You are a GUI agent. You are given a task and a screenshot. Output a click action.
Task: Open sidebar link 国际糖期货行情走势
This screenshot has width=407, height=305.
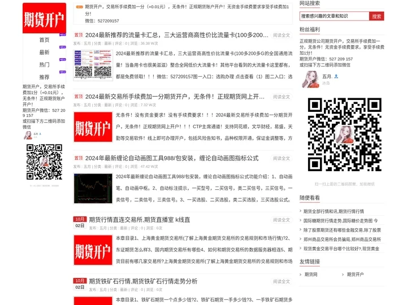340,221
